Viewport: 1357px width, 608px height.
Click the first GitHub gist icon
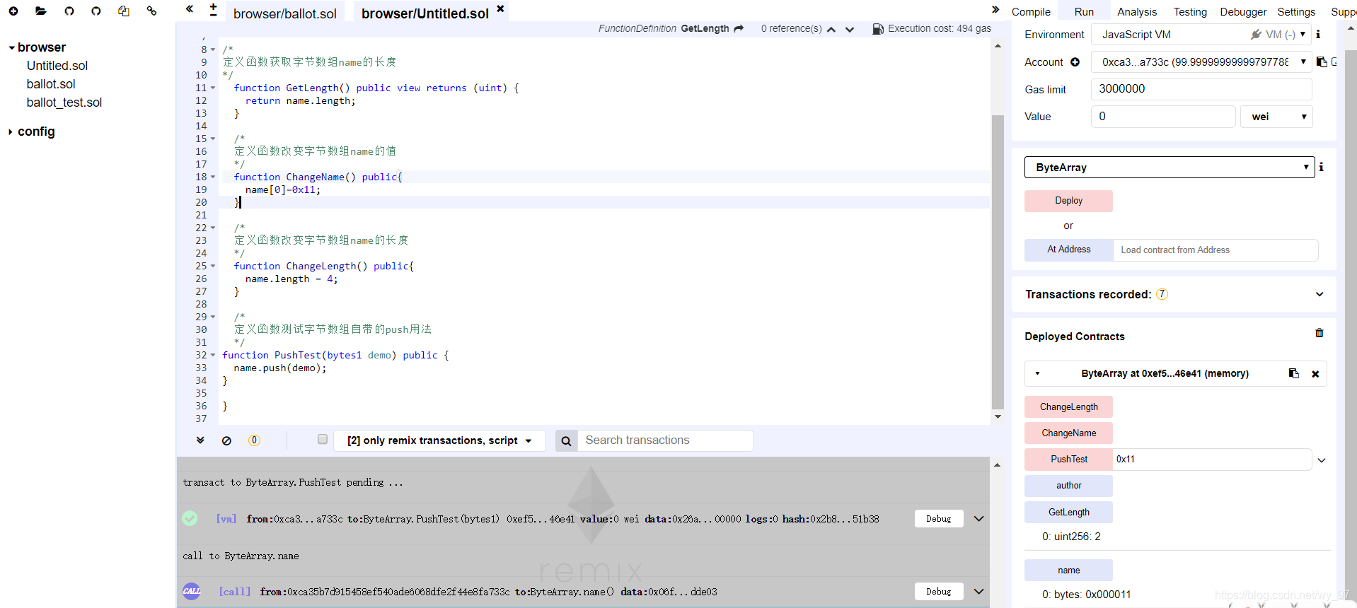[69, 11]
